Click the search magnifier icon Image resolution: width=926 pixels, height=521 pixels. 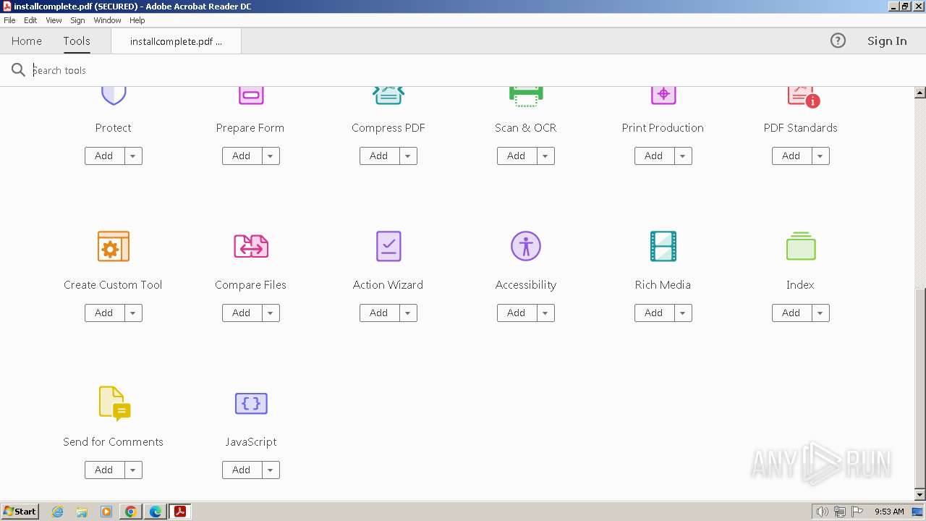point(18,70)
